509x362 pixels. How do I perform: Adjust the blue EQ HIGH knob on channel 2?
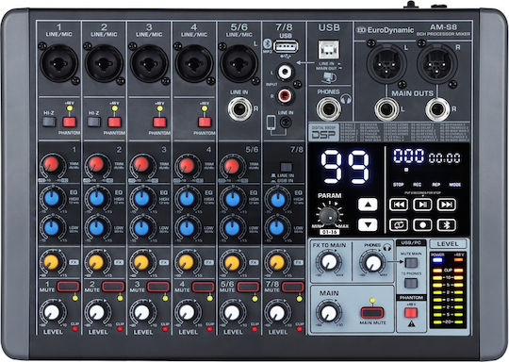(96, 198)
